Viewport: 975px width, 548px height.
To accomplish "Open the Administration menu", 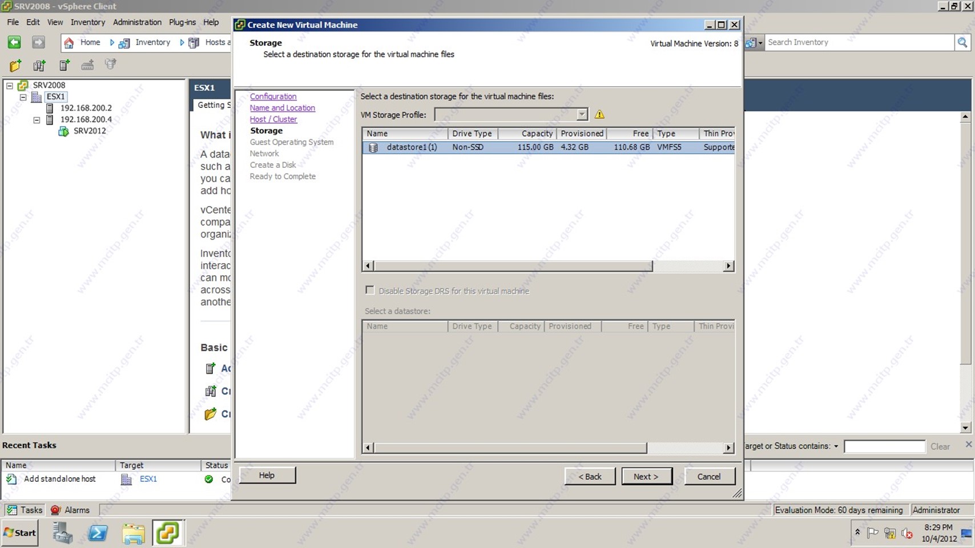I will 137,22.
